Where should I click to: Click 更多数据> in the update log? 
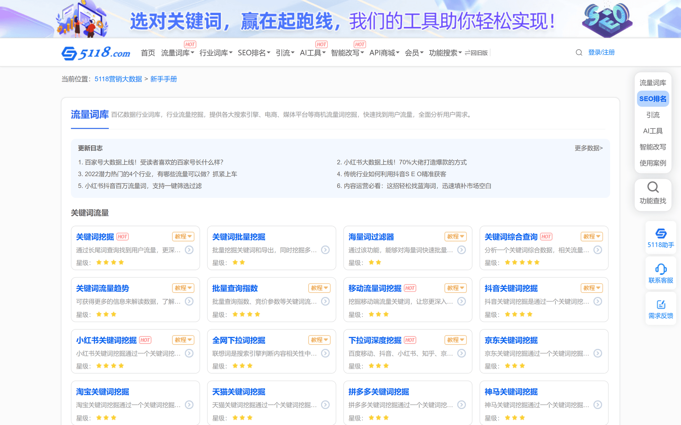point(588,148)
